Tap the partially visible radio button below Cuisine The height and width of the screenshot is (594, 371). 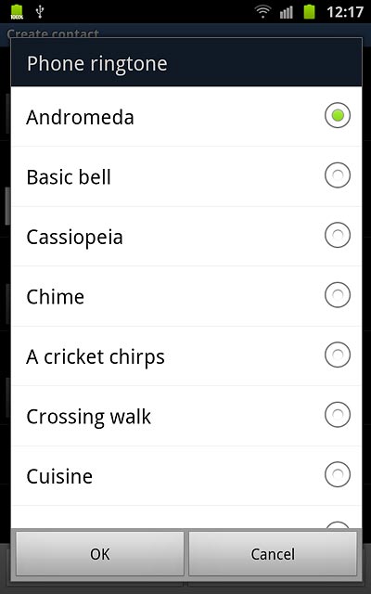[x=338, y=525]
